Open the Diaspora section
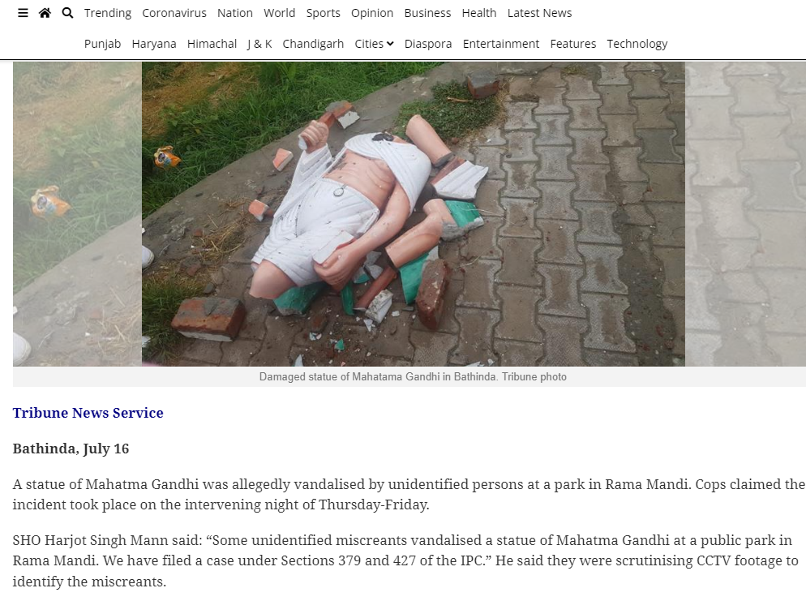 (428, 44)
